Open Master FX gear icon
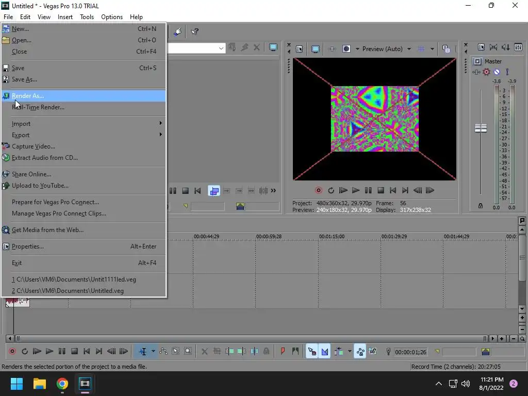This screenshot has width=528, height=396. tap(486, 72)
